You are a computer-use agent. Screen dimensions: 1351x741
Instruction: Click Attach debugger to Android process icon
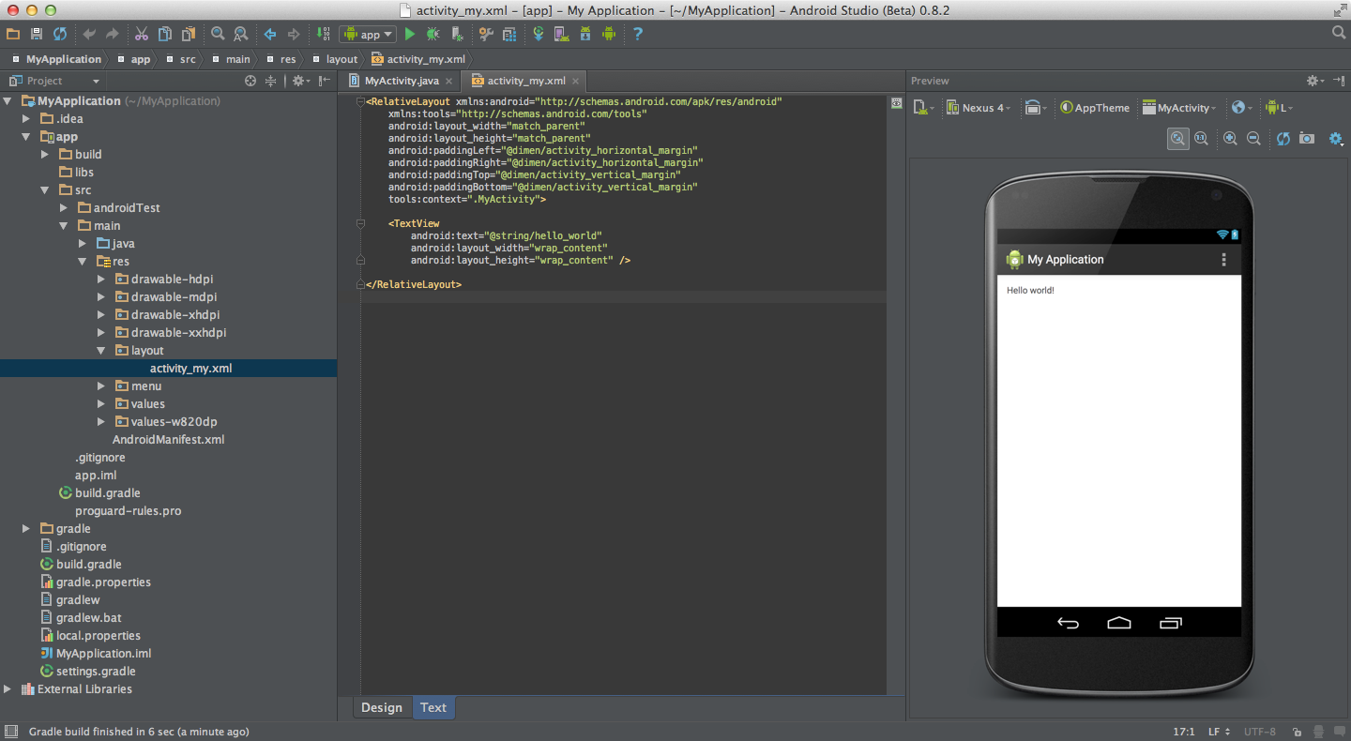pos(457,34)
